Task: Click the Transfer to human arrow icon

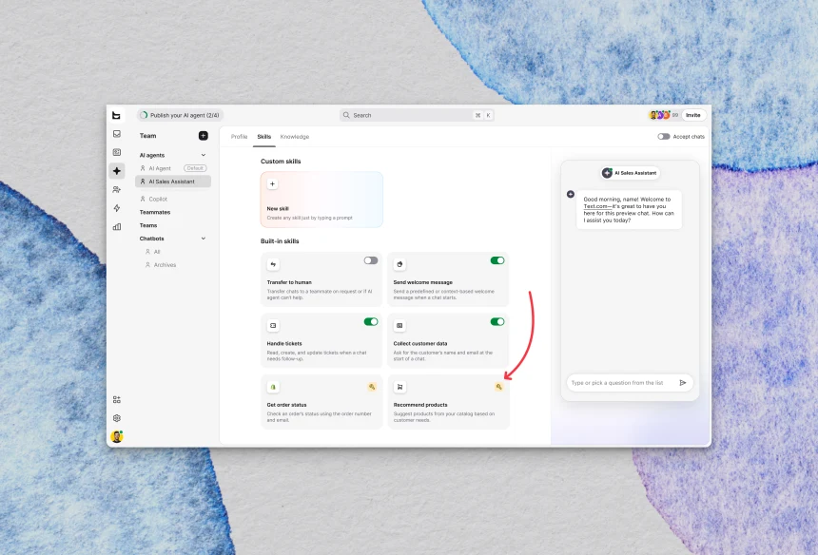Action: coord(273,264)
